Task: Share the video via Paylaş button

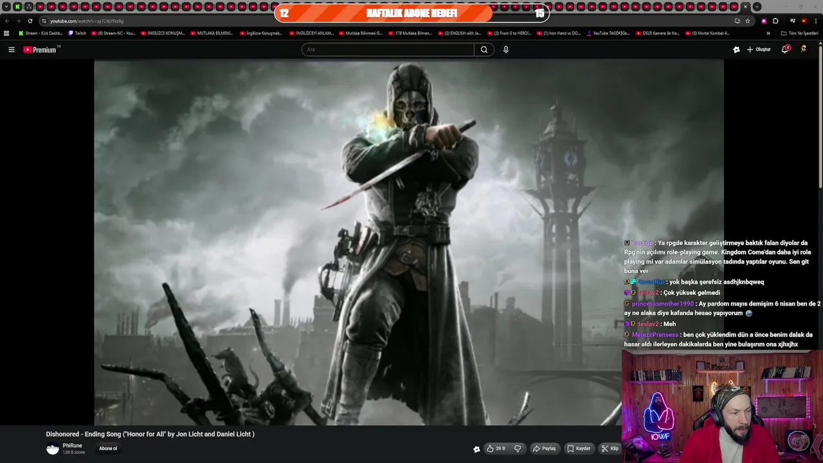Action: point(544,449)
